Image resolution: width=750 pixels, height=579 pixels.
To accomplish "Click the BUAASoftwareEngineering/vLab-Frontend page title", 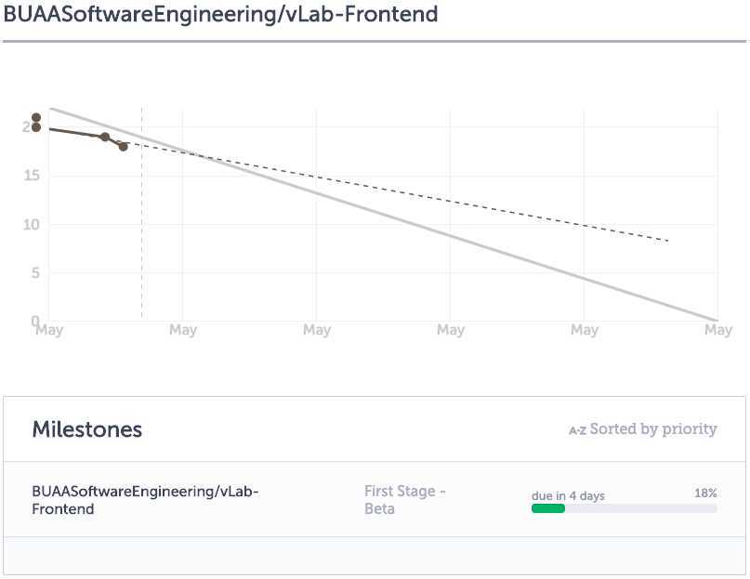I will tap(220, 14).
